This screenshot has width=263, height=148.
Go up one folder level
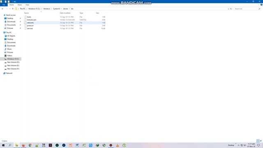[13, 9]
